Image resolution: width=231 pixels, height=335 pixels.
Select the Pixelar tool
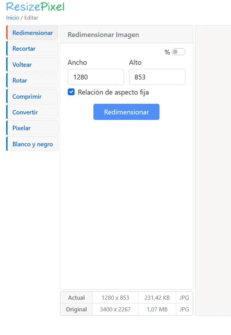pos(22,128)
